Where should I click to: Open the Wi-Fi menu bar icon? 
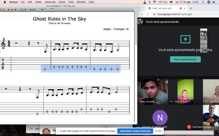click(x=154, y=2)
